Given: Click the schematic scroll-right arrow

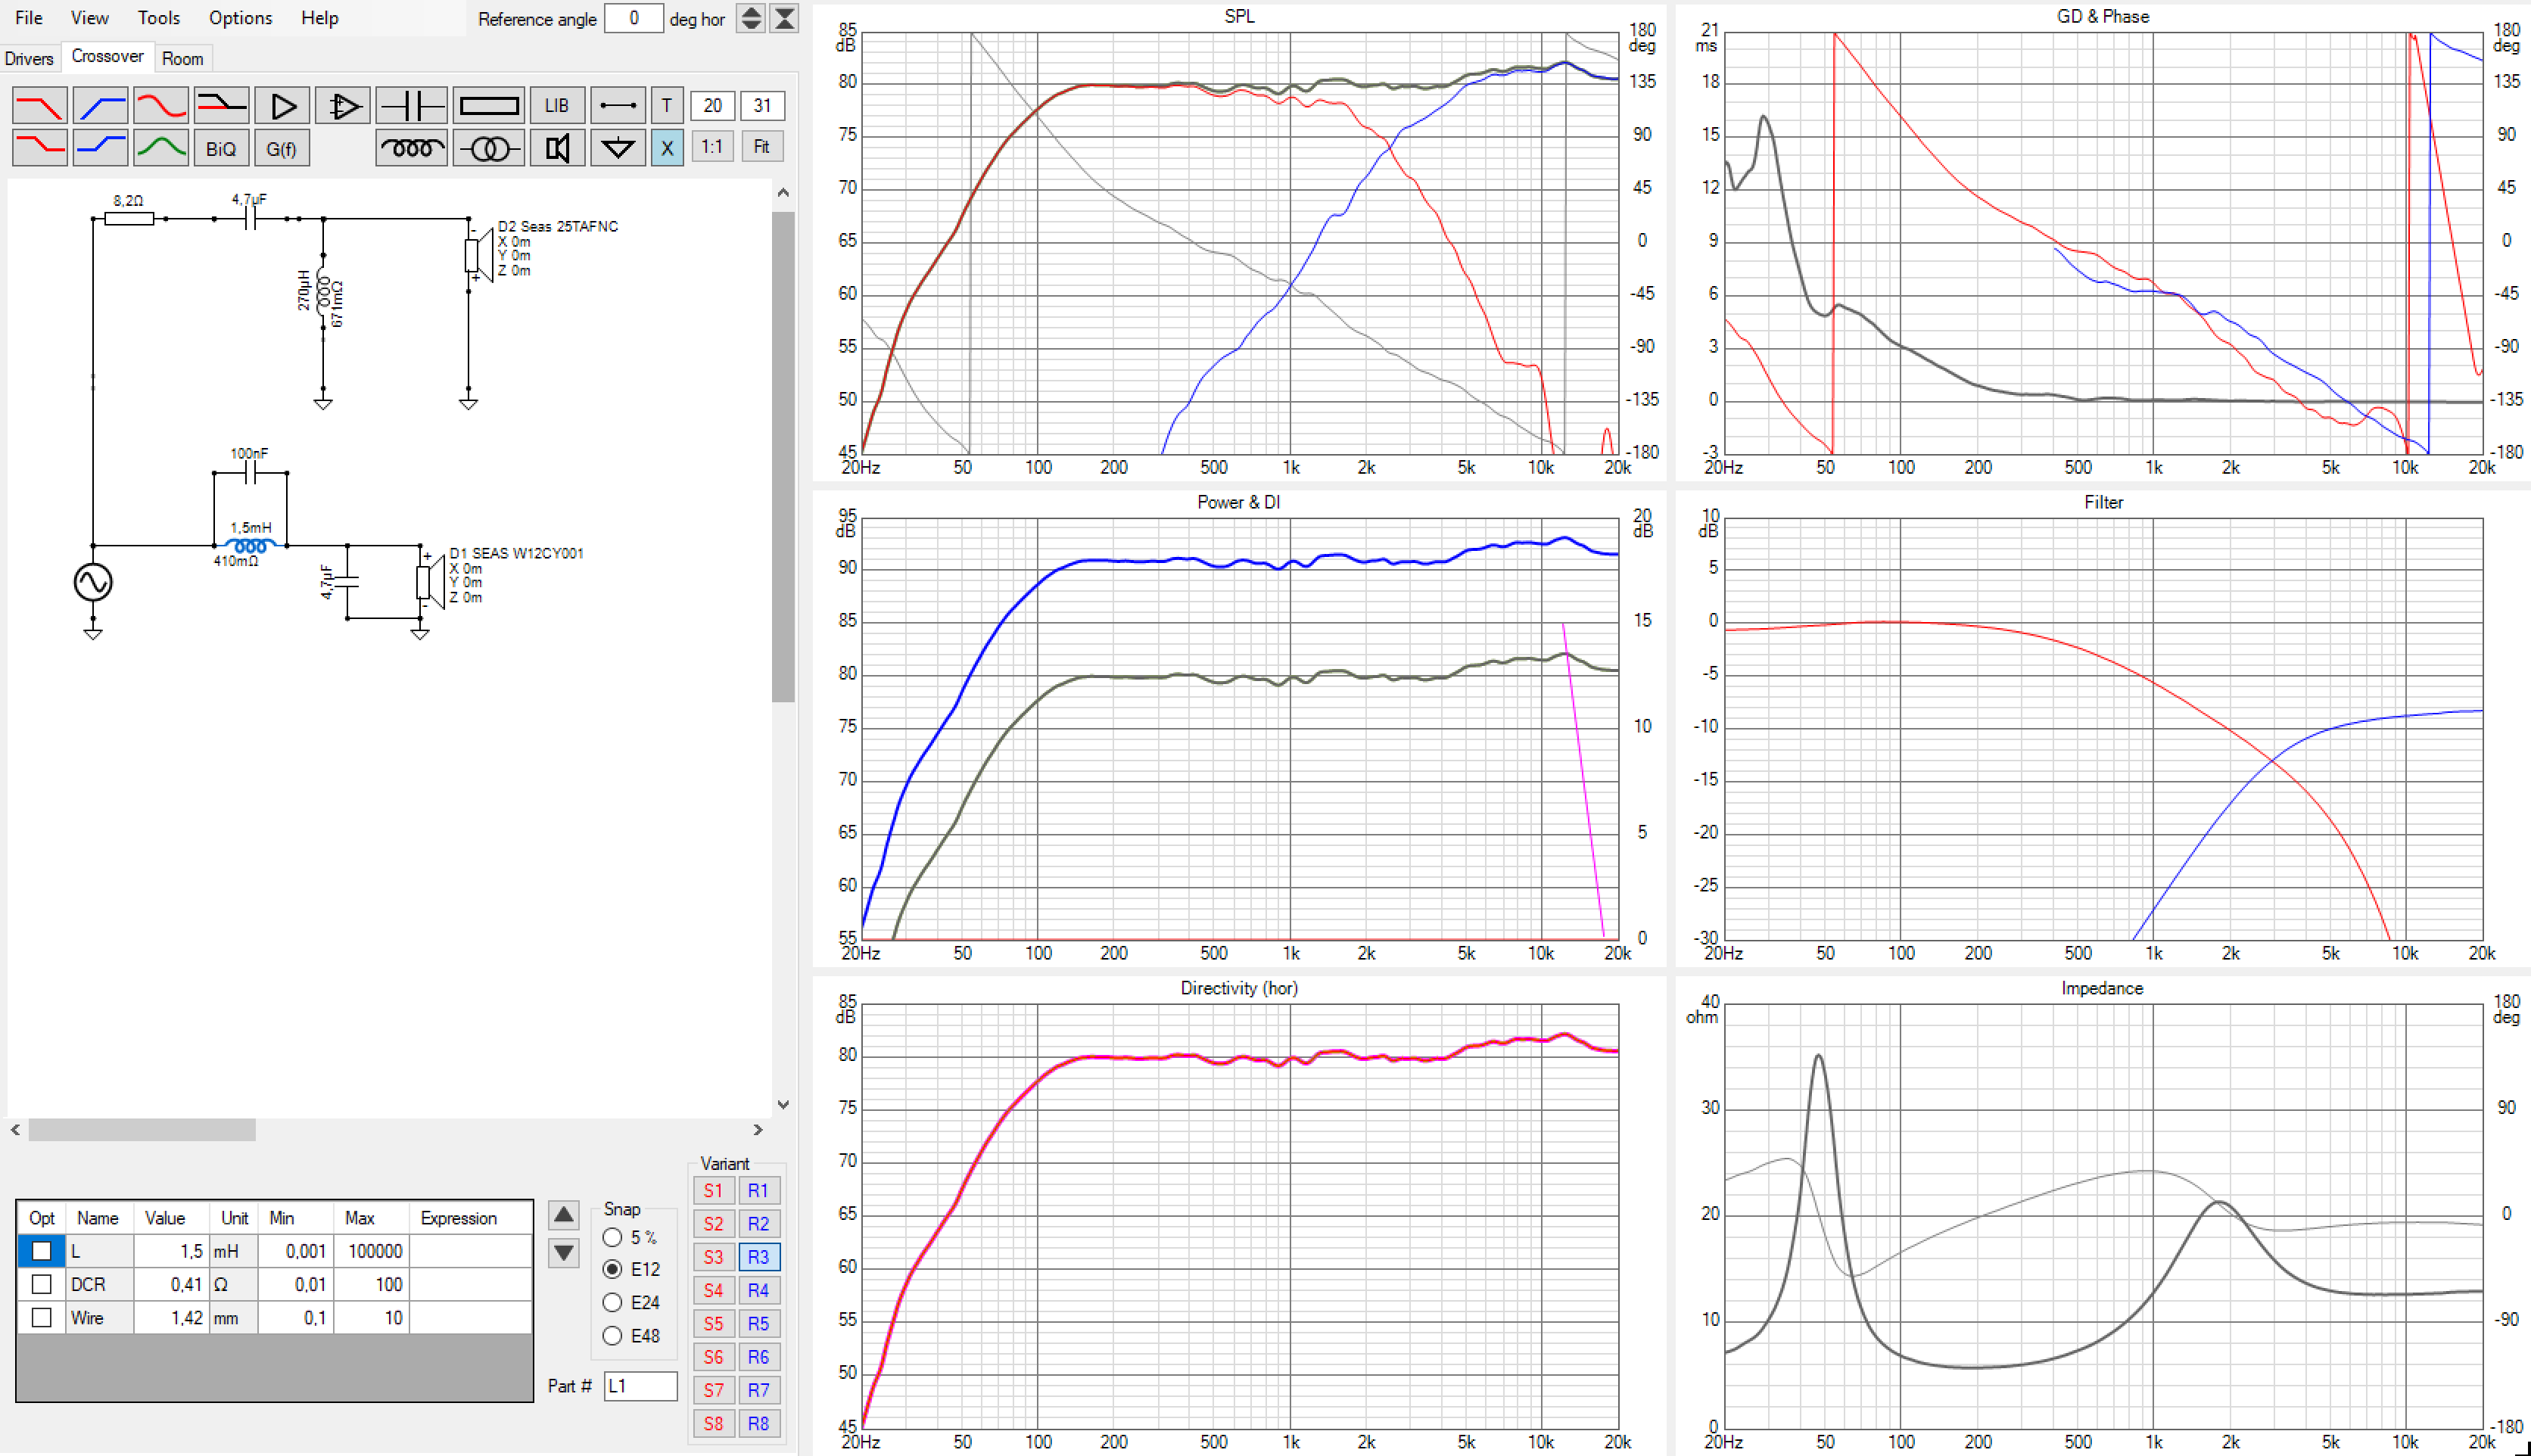Looking at the screenshot, I should click(758, 1130).
